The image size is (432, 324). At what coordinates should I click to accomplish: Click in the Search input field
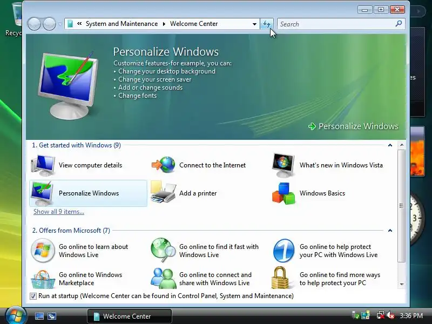tap(336, 24)
